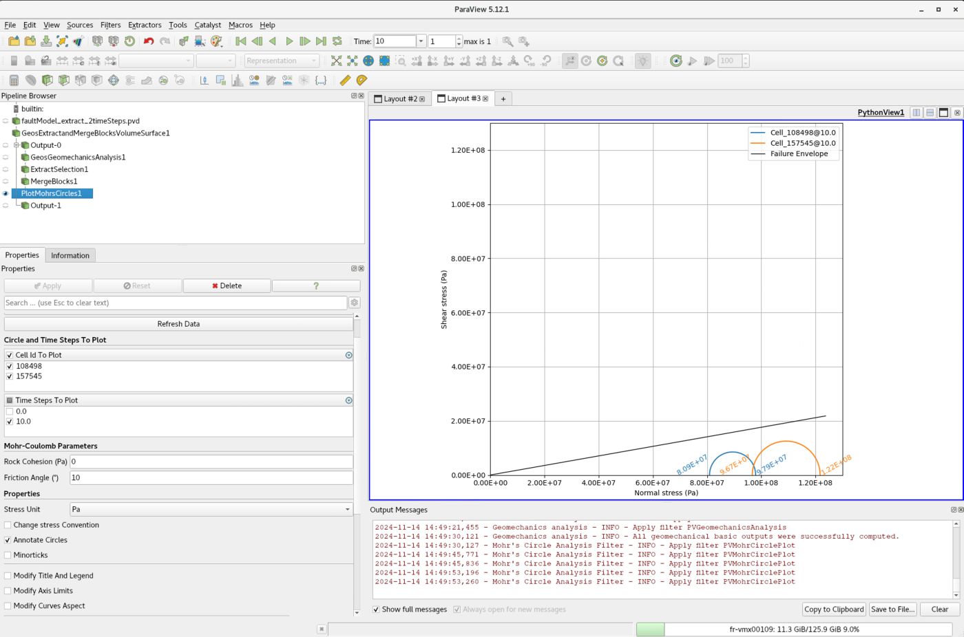The width and height of the screenshot is (964, 637).
Task: Enable the 0.0 time step checkbox
Action: pos(10,411)
